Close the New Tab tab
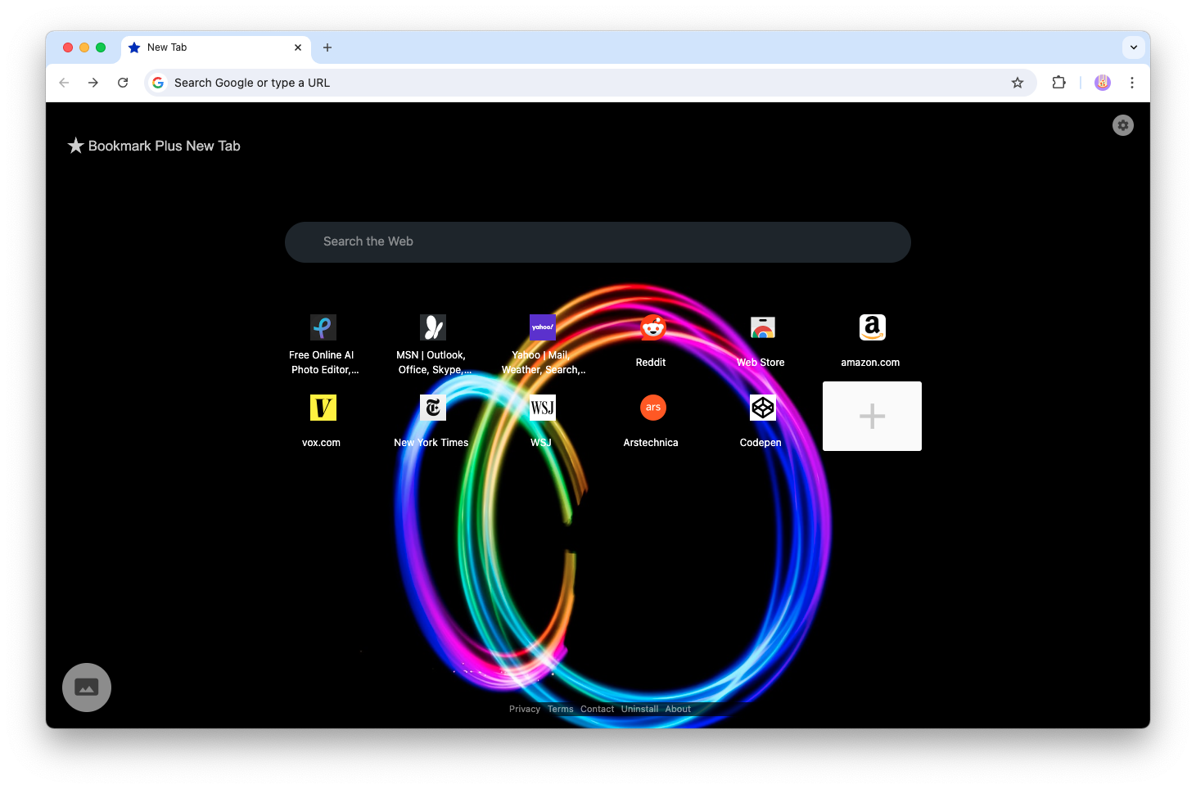Viewport: 1196px width, 789px height. coord(298,47)
